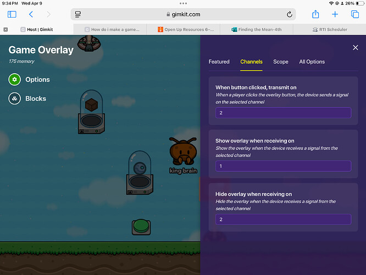The width and height of the screenshot is (366, 275).
Task: Switch to the Featured tab
Action: click(219, 62)
